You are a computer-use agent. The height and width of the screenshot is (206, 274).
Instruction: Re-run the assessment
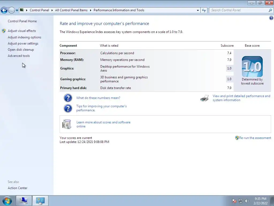pos(255,138)
